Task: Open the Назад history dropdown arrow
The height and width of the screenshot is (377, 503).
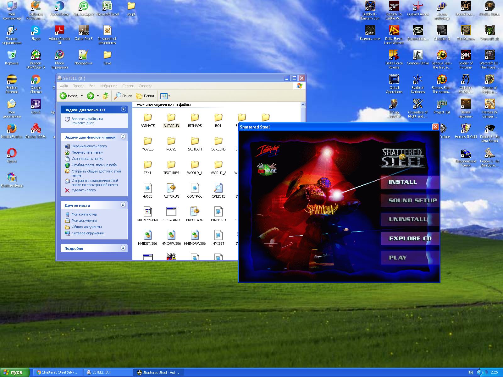Action: pyautogui.click(x=82, y=96)
